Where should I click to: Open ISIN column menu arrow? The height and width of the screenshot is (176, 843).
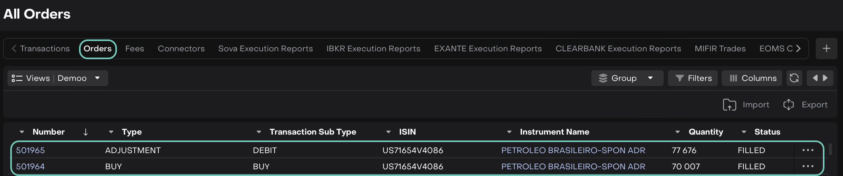coord(388,132)
